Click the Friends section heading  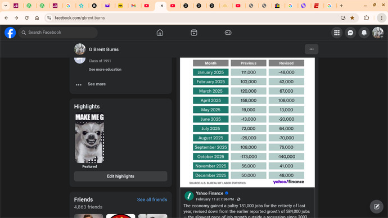pos(83,199)
